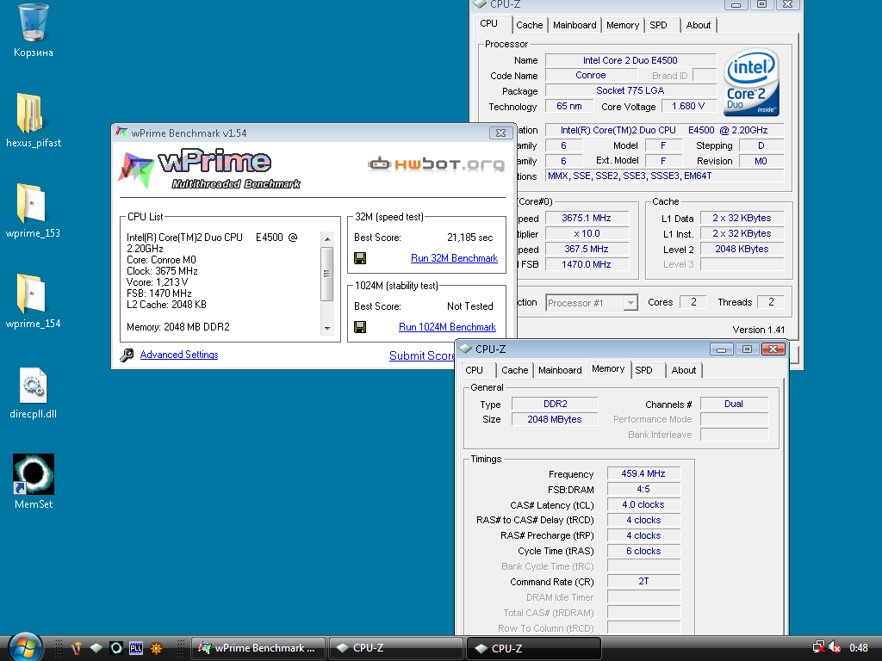Switch to Cache tab in front CPU-Z window
Viewport: 882px width, 661px height.
[515, 370]
